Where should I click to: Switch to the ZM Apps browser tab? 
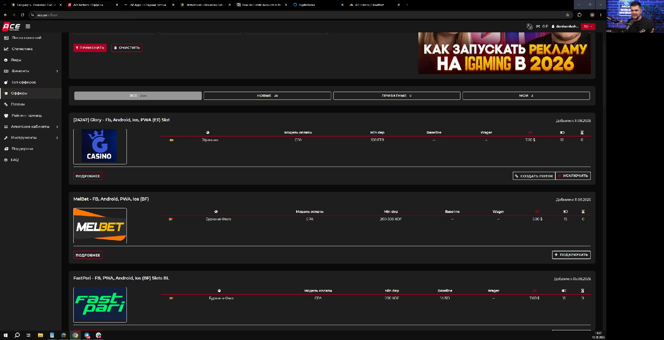coord(149,5)
